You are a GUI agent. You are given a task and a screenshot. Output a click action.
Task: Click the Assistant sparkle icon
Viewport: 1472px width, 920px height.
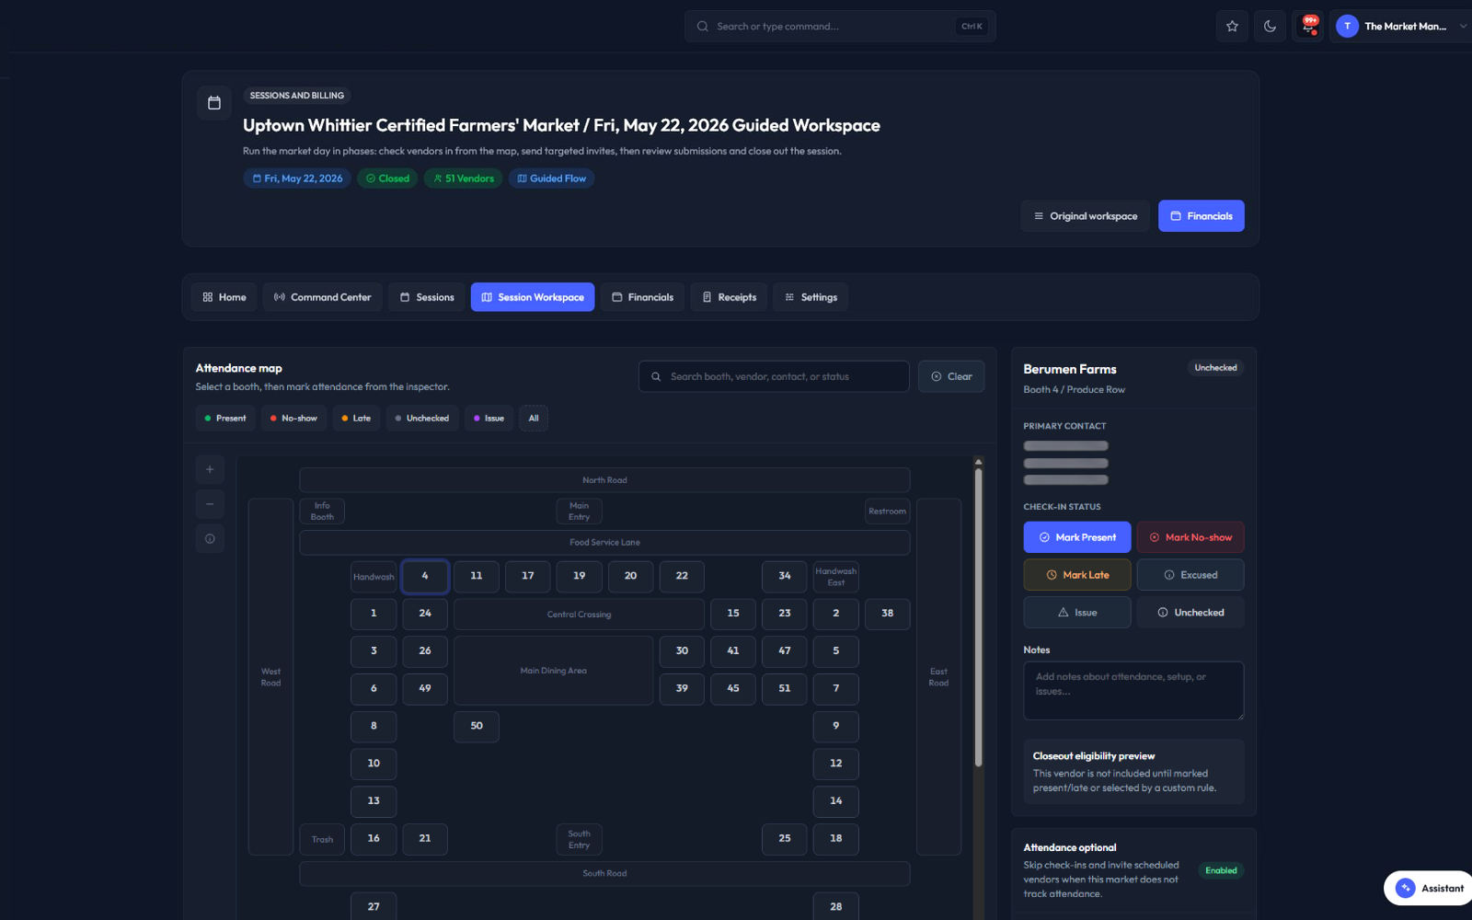pos(1405,888)
